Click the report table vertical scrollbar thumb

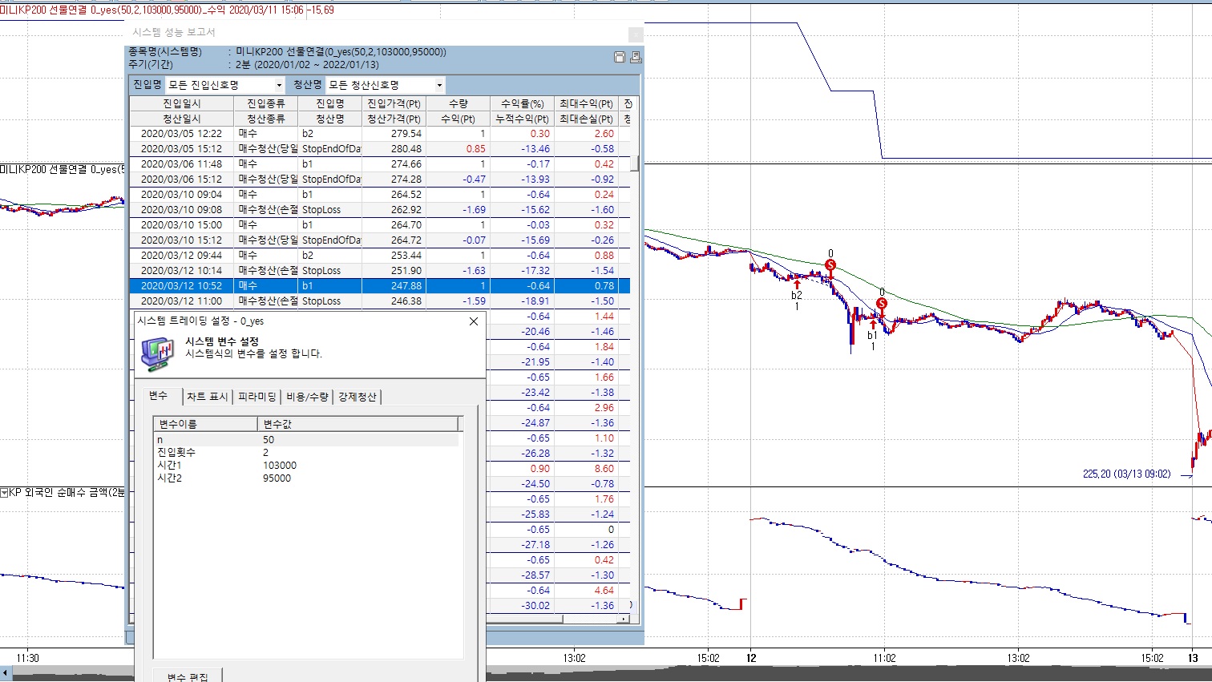click(636, 163)
